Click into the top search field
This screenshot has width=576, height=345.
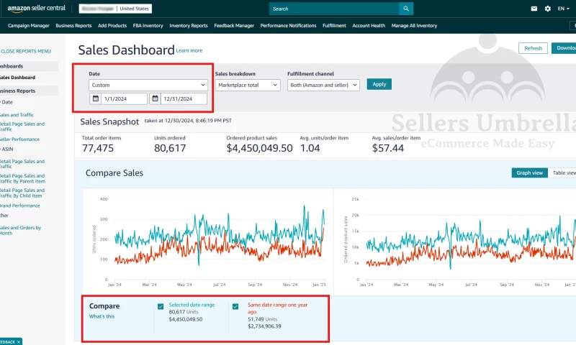pos(335,9)
